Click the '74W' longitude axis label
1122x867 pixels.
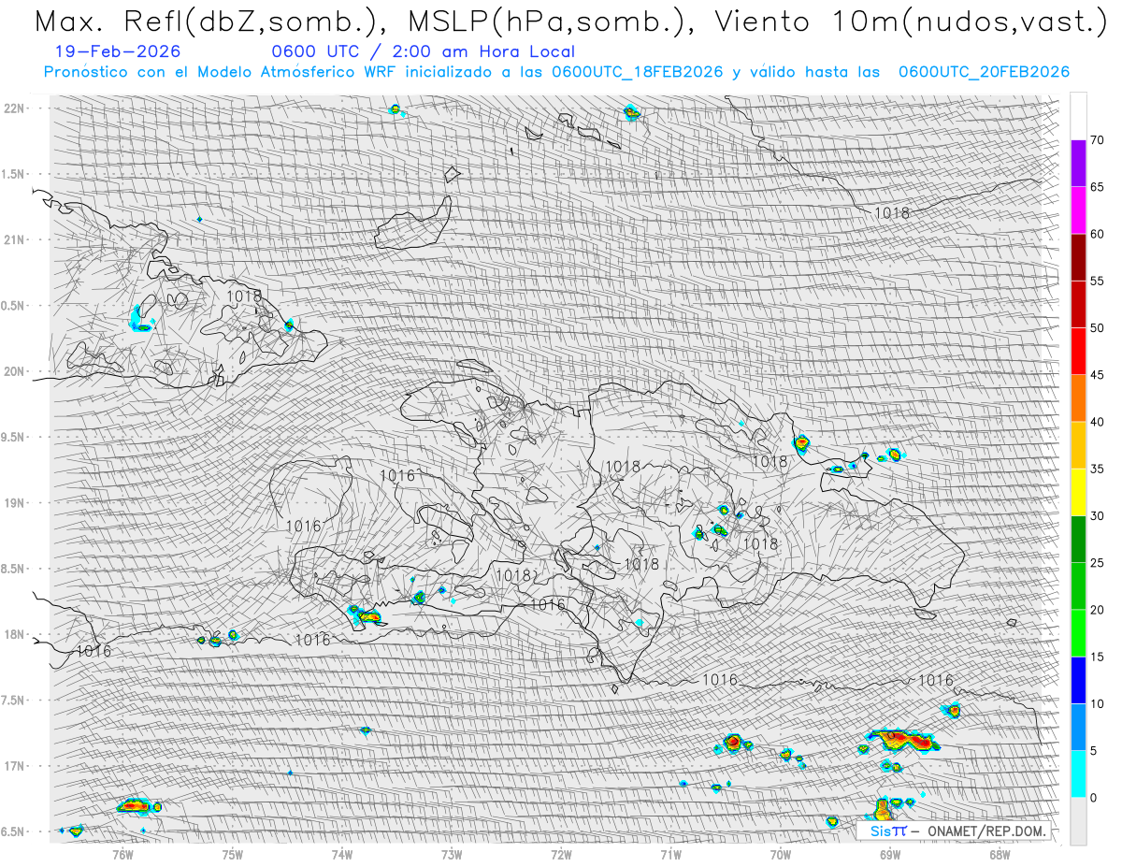342,854
